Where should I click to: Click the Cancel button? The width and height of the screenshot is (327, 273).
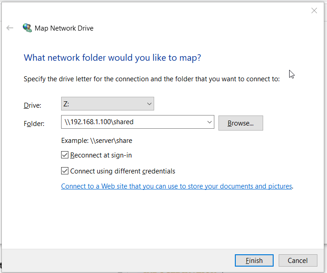[298, 261]
